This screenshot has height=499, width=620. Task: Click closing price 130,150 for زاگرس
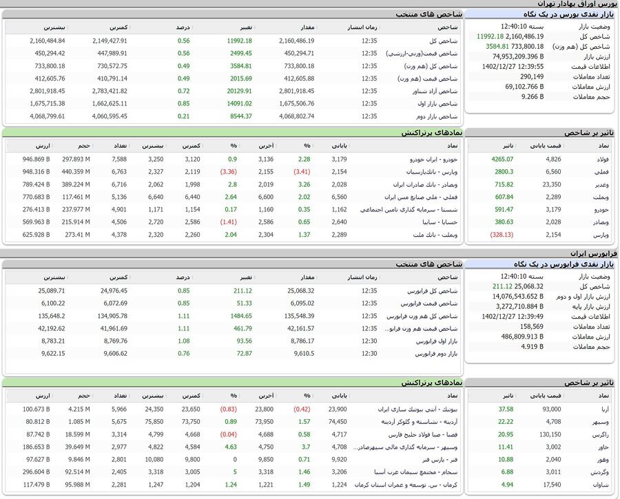(x=550, y=434)
